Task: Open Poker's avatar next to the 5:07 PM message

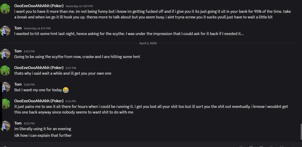Action: pos(5,70)
